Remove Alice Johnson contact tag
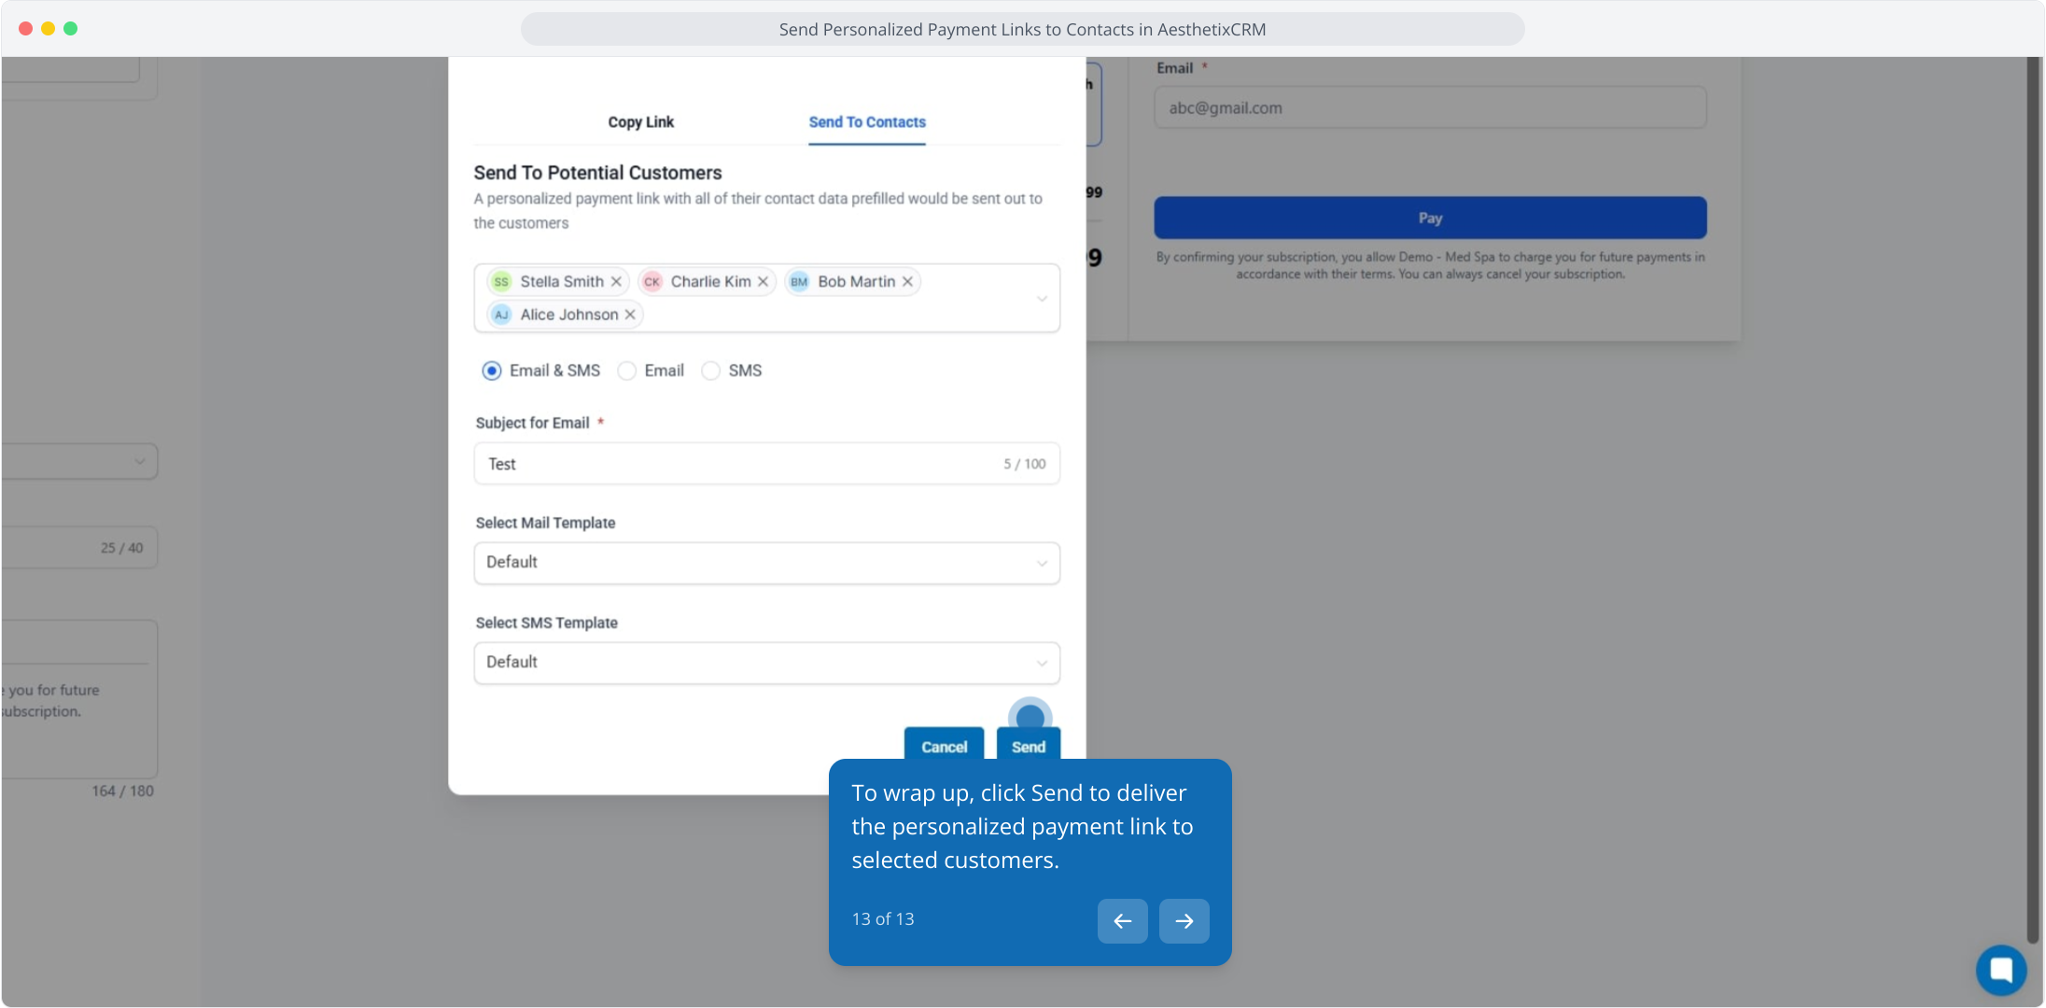This screenshot has height=1008, width=2046. pyautogui.click(x=630, y=315)
